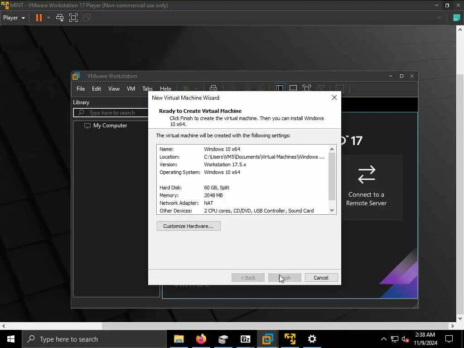This screenshot has height=348, width=464.
Task: Click the Workstation full screen toolbar icon
Action: pyautogui.click(x=307, y=88)
